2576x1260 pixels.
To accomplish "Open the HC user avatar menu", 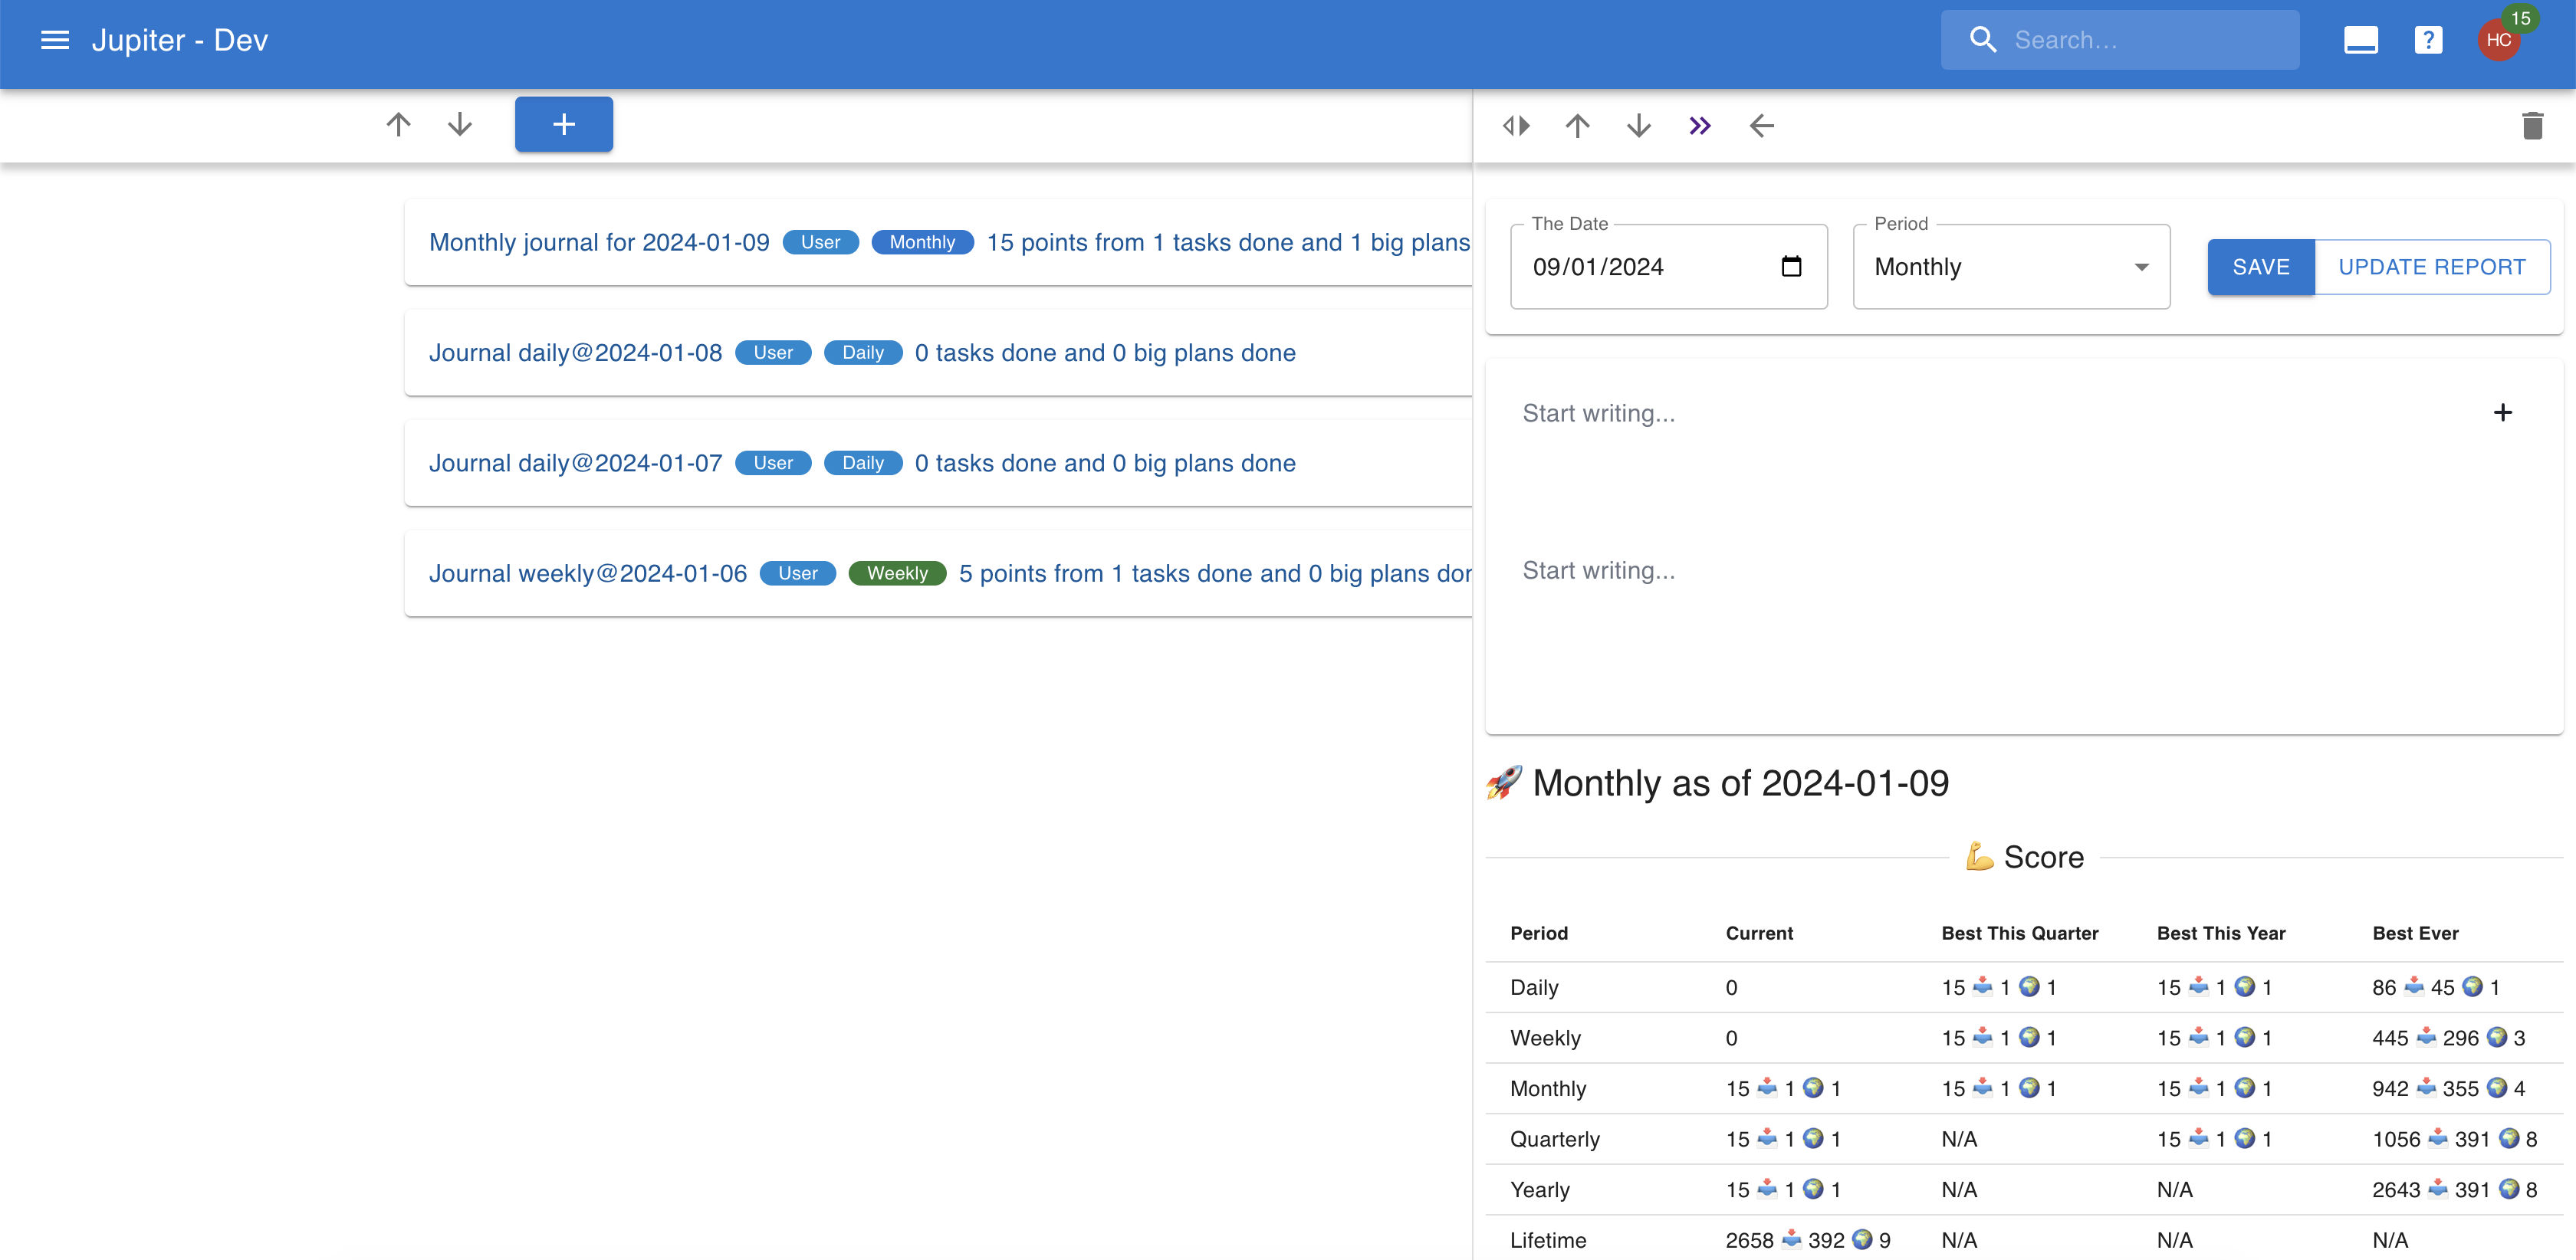I will 2498,40.
